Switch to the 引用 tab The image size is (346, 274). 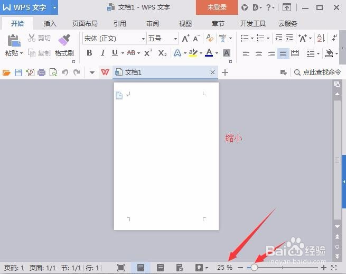click(x=120, y=23)
